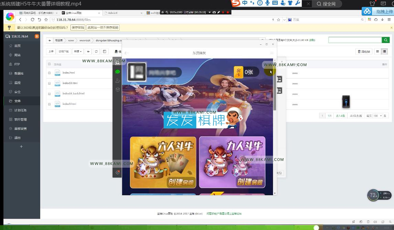Screen dimensions: 394x230
Task: Open 数据库 in the panel sidebar
Action: click(x=19, y=73)
